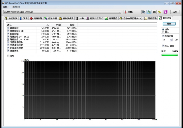Select the 額外測試 tab
The image size is (183, 128).
(x=165, y=18)
